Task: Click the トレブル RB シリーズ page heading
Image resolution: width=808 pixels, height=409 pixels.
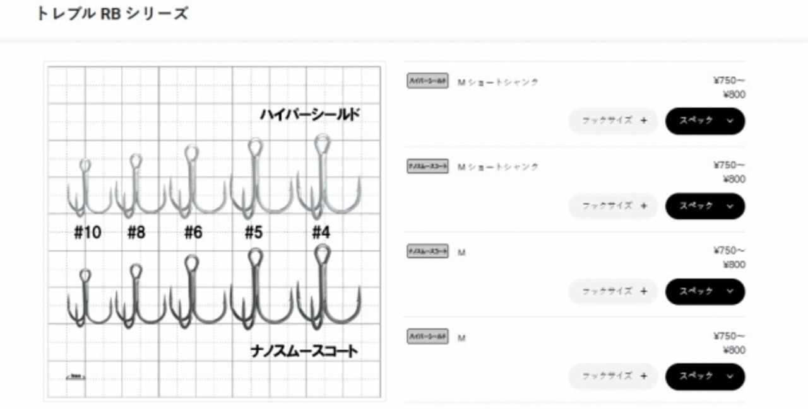Action: pos(112,14)
